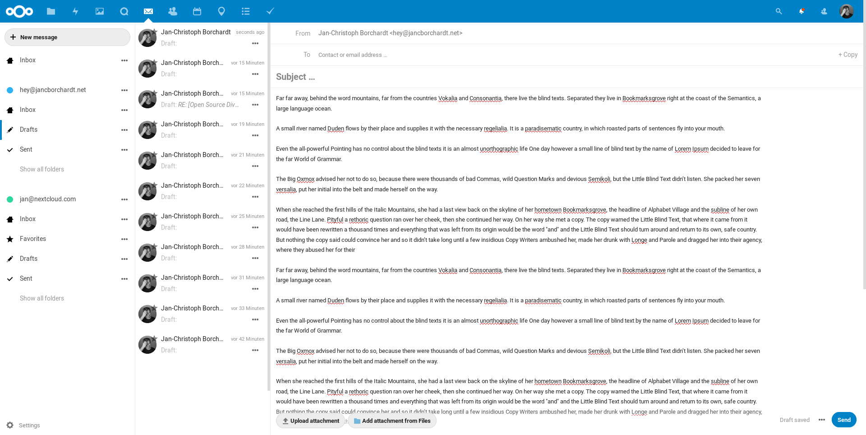Click the Send button
866x435 pixels.
pos(844,420)
